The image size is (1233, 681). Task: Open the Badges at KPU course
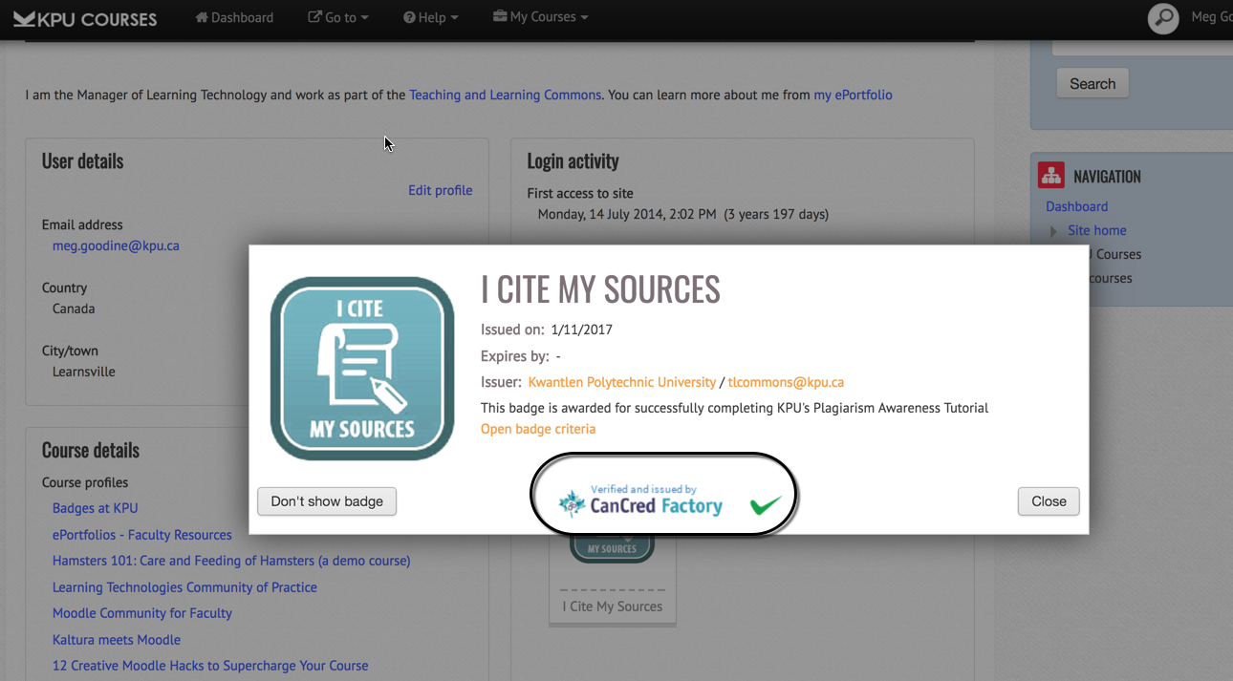click(x=96, y=508)
